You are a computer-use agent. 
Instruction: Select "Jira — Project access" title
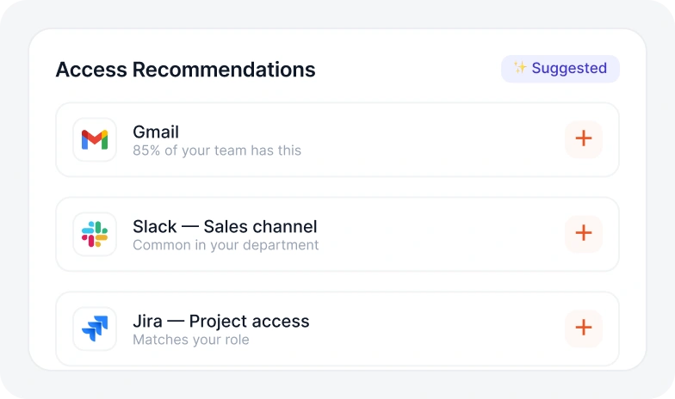point(220,322)
